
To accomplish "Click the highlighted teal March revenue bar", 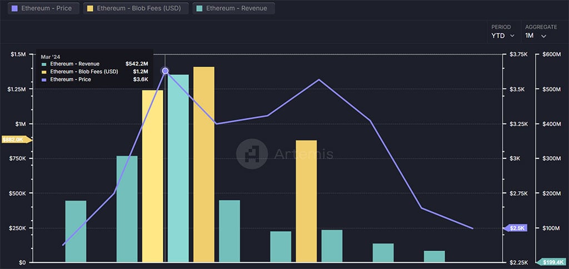I will coord(178,168).
